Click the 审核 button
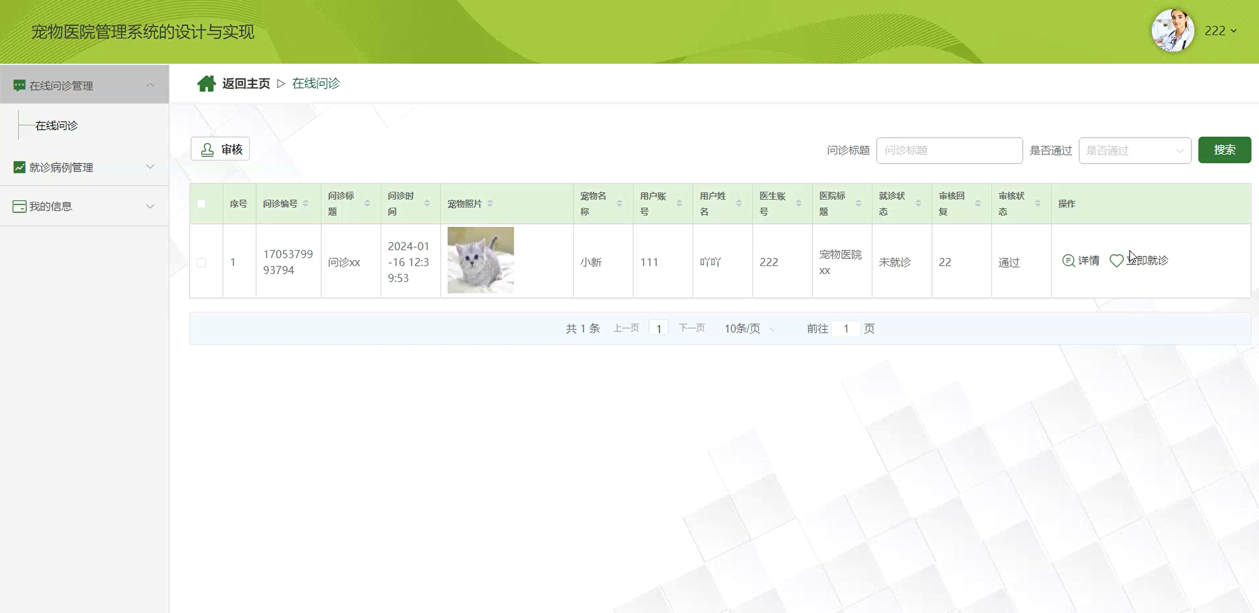Screen dimensions: 1259x613 (x=220, y=149)
